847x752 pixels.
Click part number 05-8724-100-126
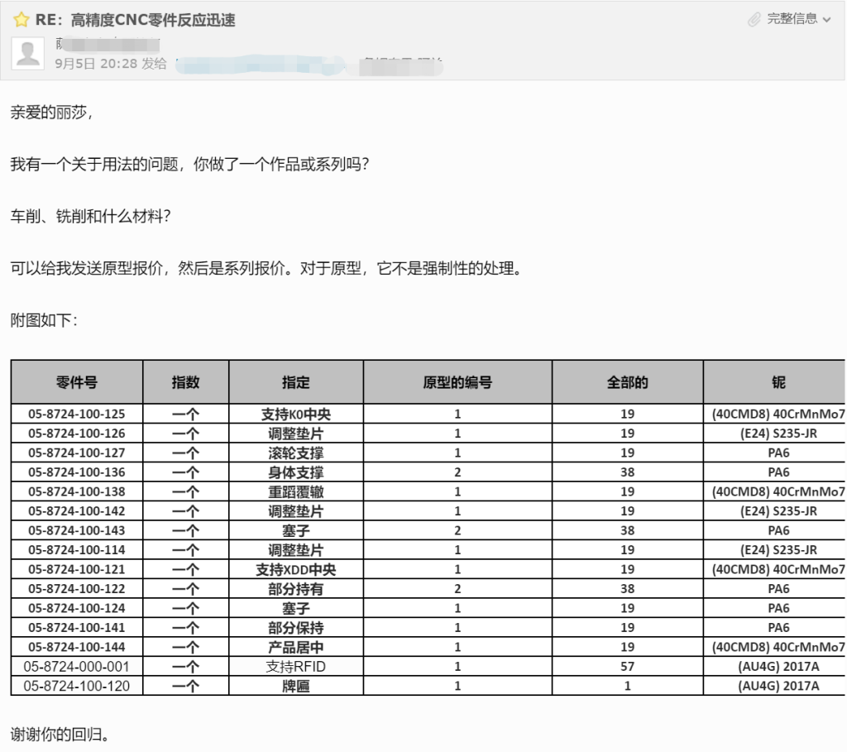click(x=77, y=433)
